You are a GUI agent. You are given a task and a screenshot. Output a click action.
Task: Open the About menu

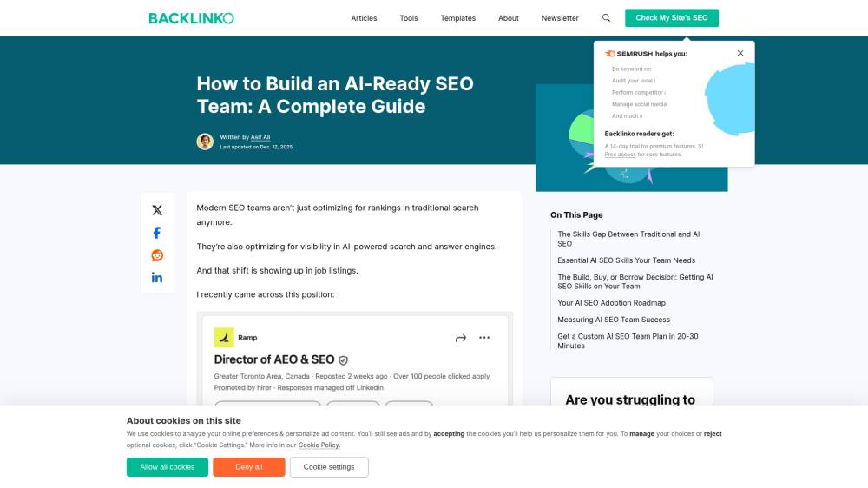pos(508,18)
